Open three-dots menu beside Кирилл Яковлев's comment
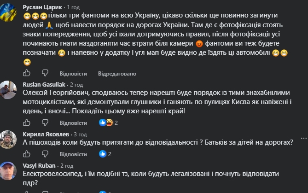 coord(304,138)
